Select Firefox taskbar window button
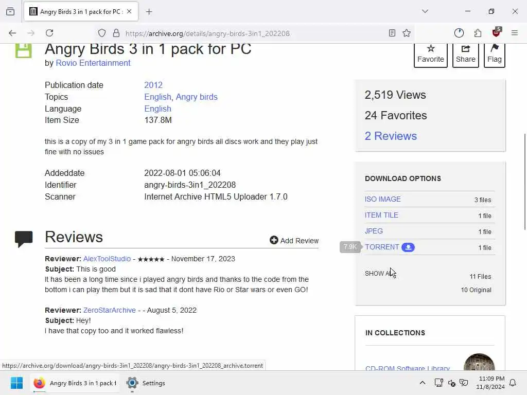 tap(75, 383)
